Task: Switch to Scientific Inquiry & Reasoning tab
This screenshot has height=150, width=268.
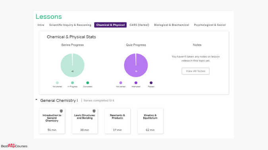Action: point(70,25)
